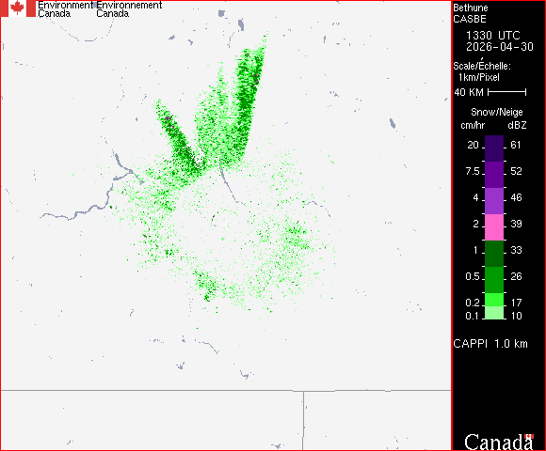Select the violet 46 dBZ swatch
This screenshot has width=546, height=451.
(x=494, y=201)
